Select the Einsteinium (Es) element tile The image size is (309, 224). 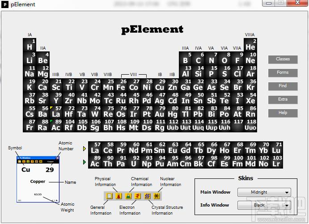[x=224, y=161]
